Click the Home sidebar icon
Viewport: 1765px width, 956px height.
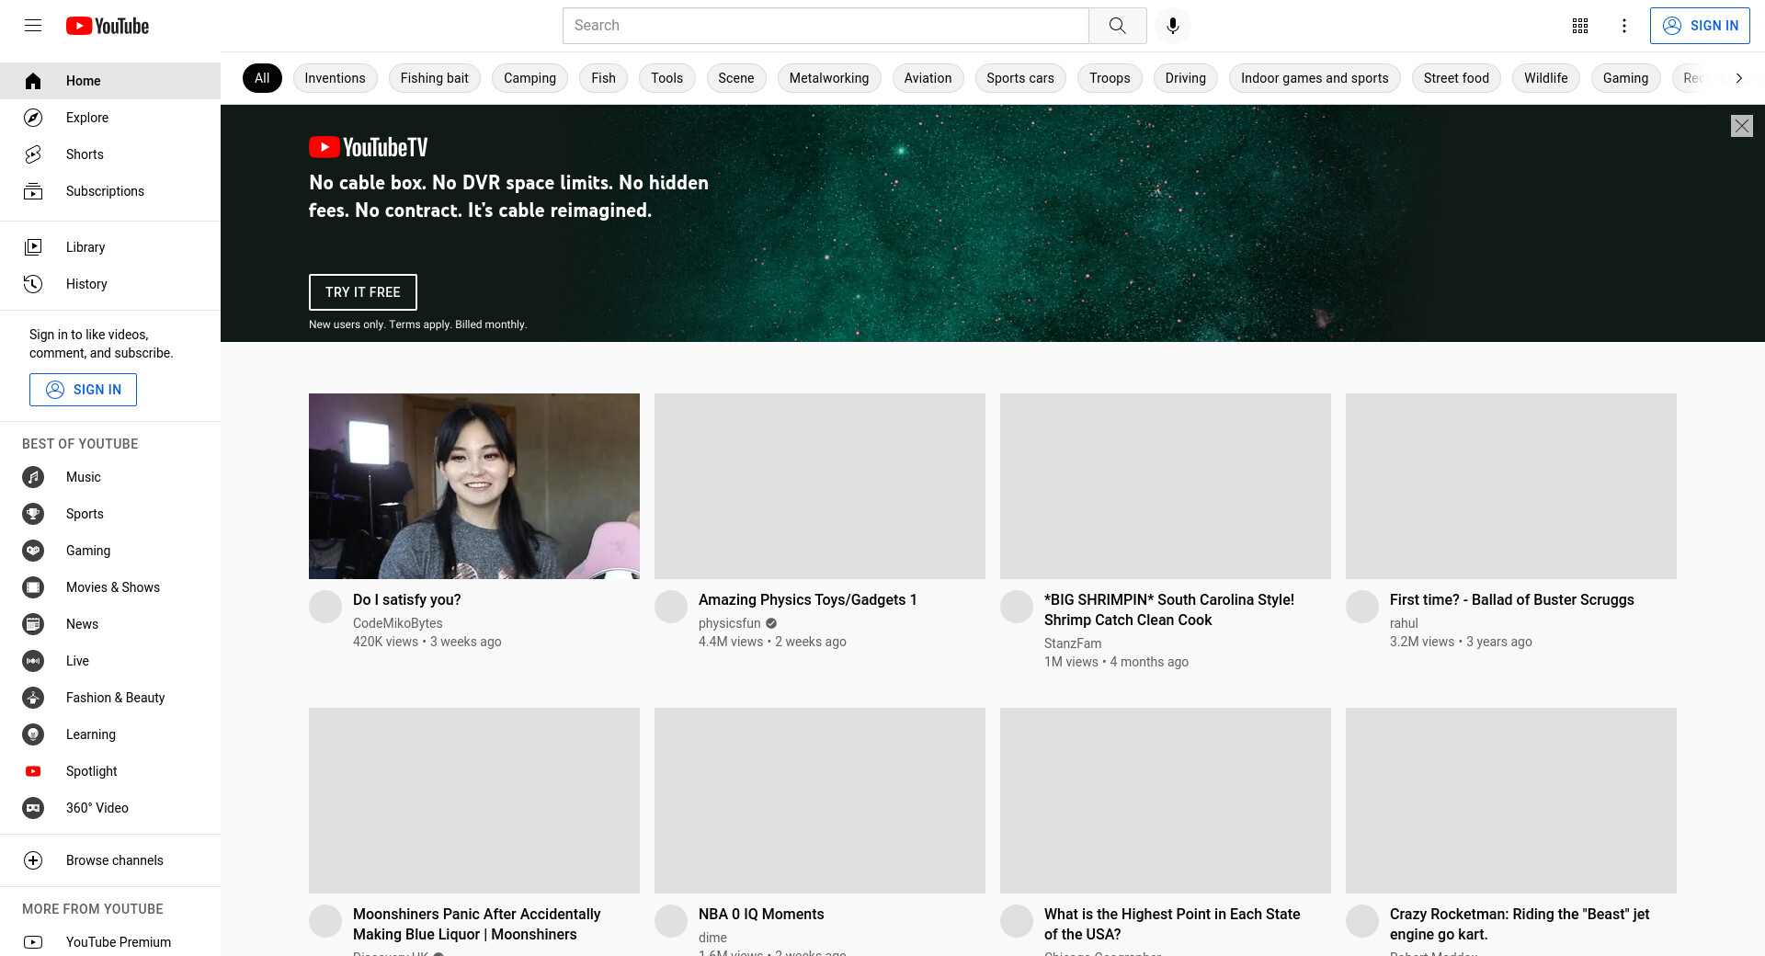point(33,81)
